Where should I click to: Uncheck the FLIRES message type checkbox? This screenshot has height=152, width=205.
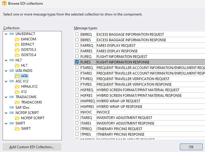point(77,62)
